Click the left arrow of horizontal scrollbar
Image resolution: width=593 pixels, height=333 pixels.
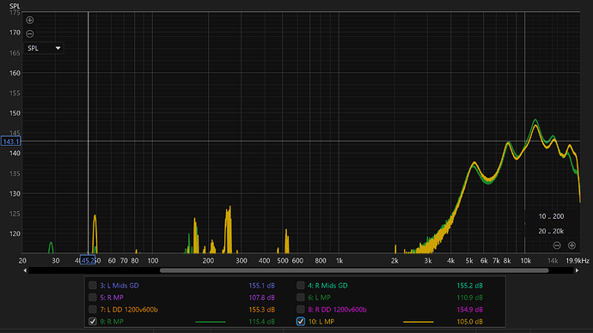(x=25, y=270)
